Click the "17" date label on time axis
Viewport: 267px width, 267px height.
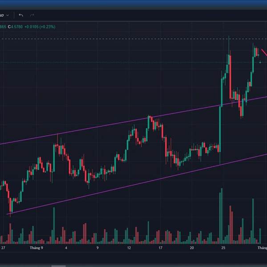[x=160, y=248]
